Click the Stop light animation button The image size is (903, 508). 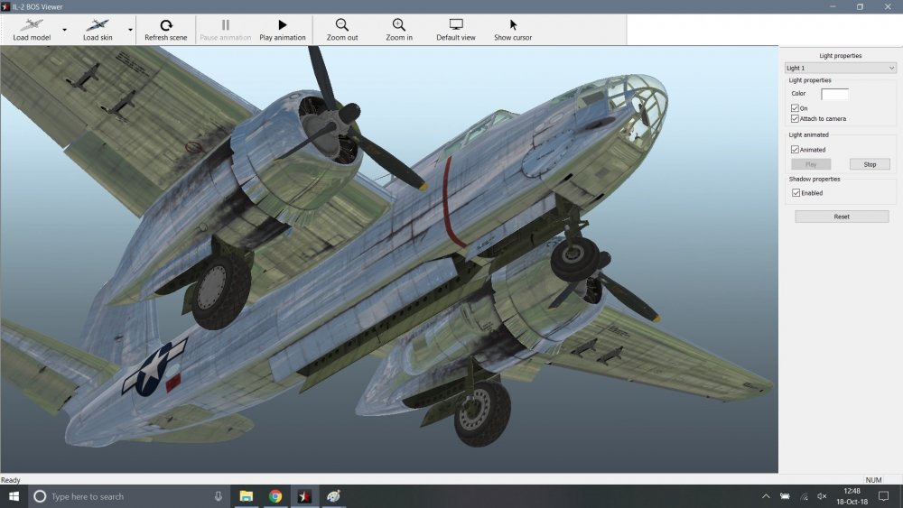point(869,164)
